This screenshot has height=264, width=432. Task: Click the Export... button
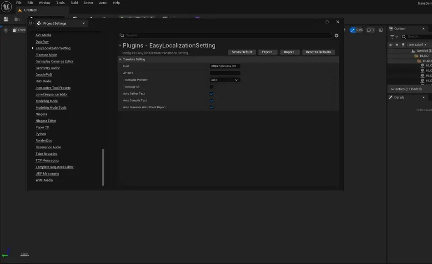click(268, 52)
